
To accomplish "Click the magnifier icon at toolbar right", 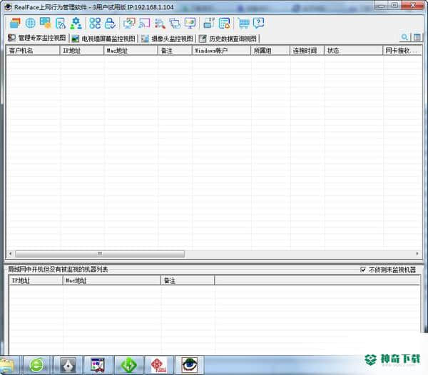I will click(x=404, y=37).
